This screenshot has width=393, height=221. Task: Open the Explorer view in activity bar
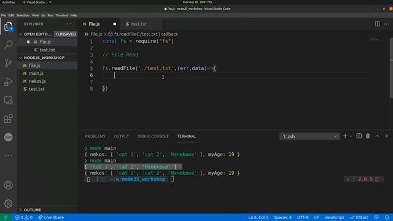tap(8, 26)
